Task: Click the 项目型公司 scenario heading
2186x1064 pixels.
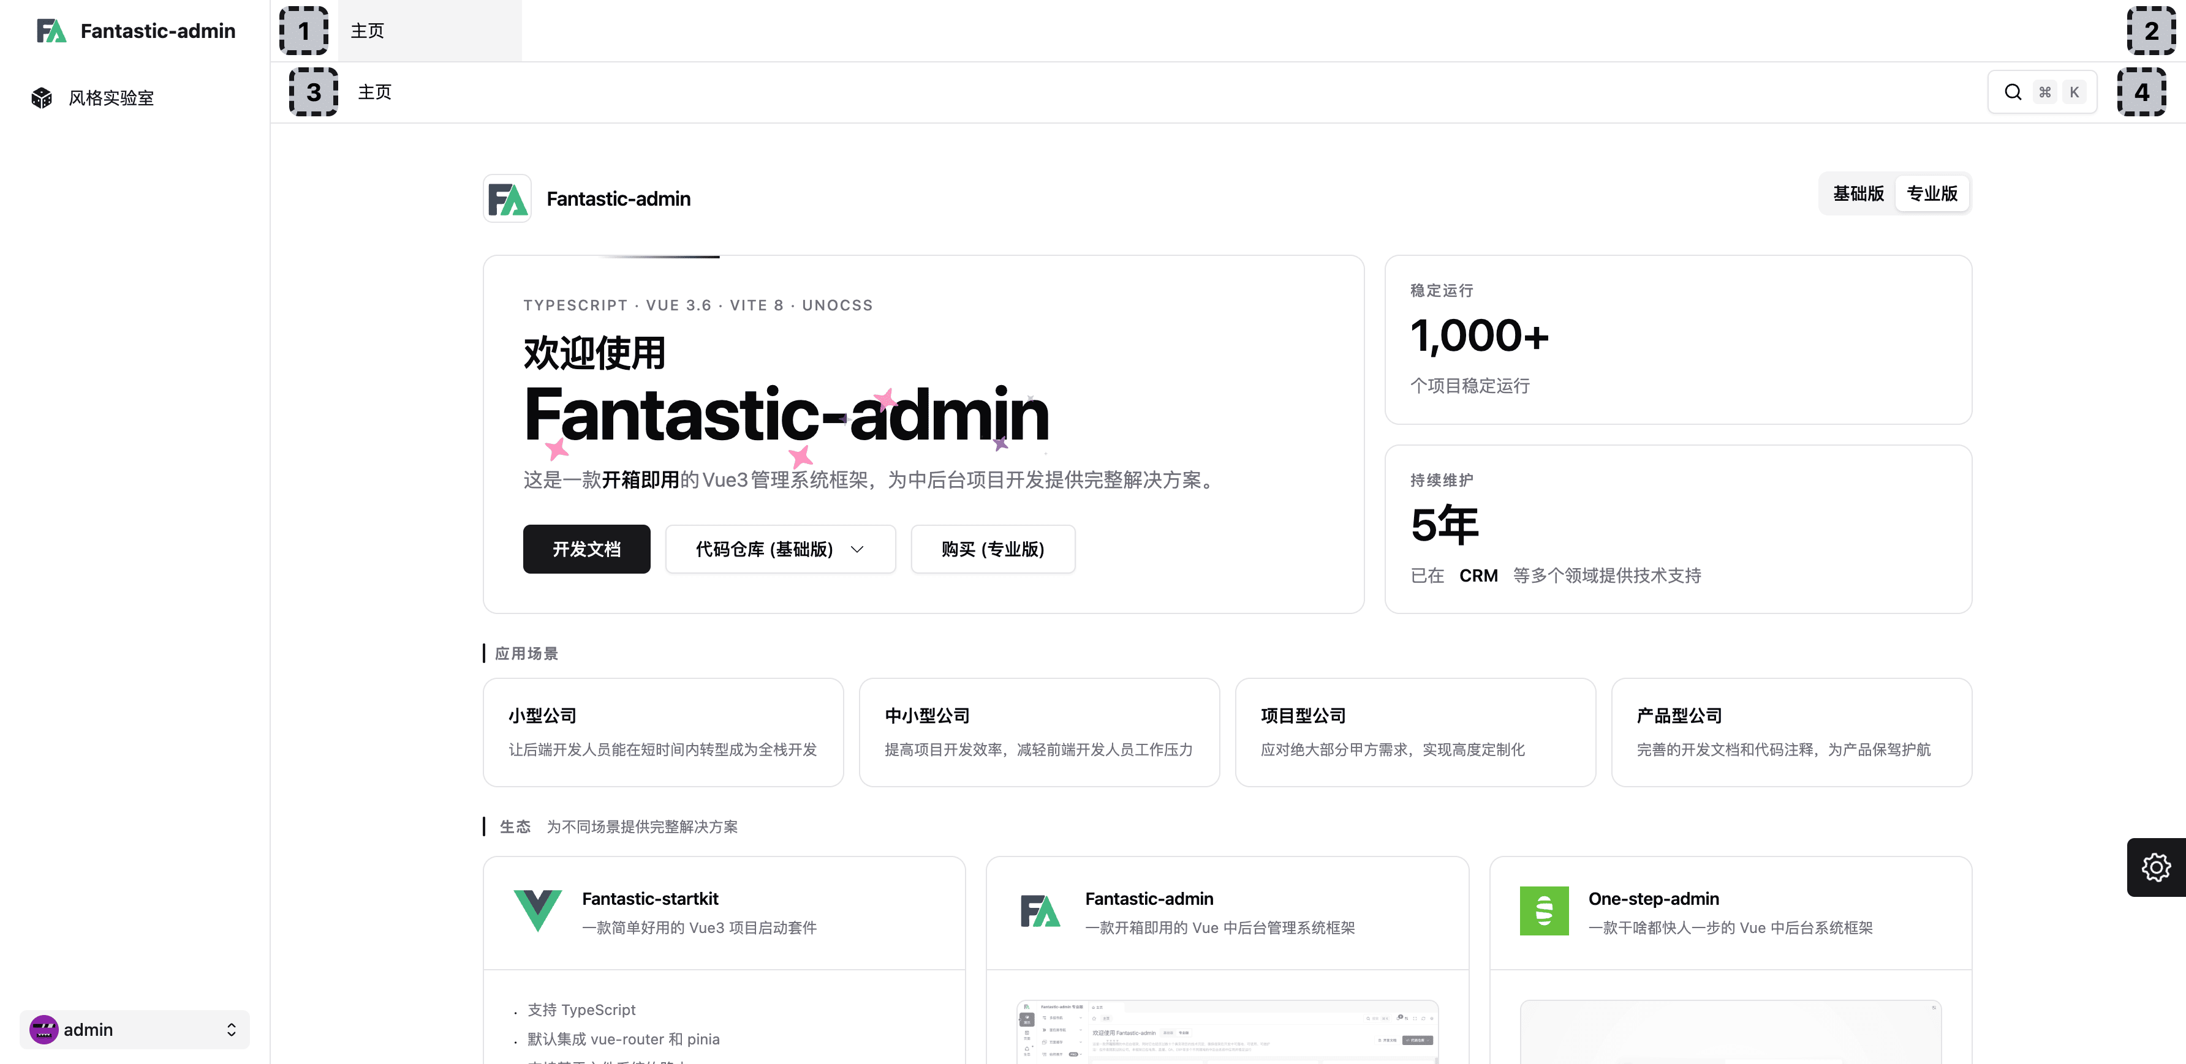Action: [x=1303, y=716]
